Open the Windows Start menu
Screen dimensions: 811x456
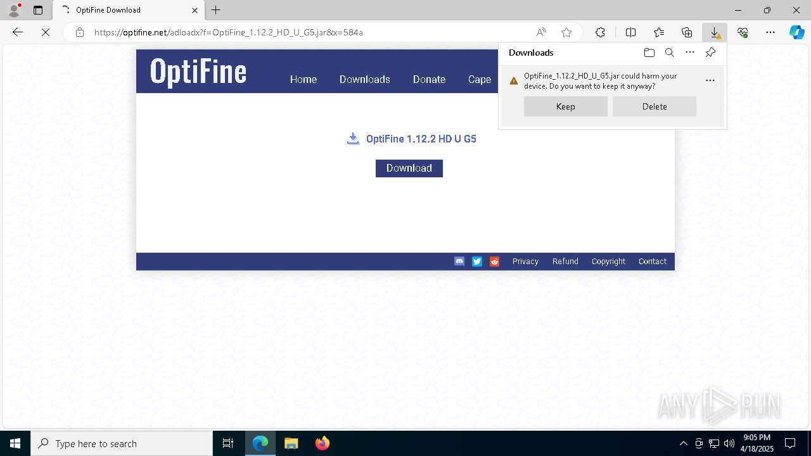pos(15,443)
